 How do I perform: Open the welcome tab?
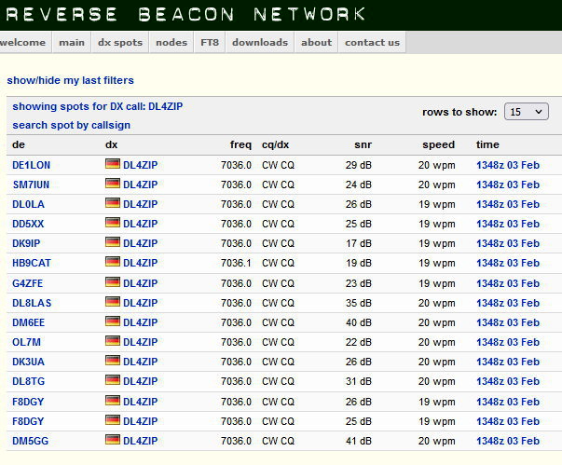pyautogui.click(x=23, y=42)
